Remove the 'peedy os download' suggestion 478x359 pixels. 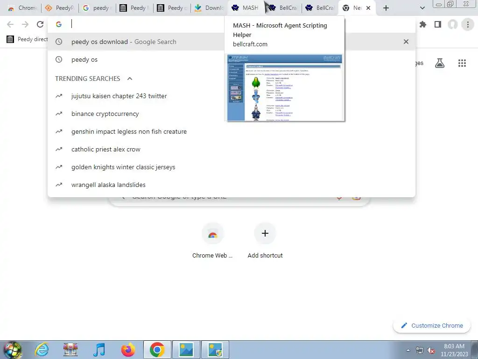(406, 42)
